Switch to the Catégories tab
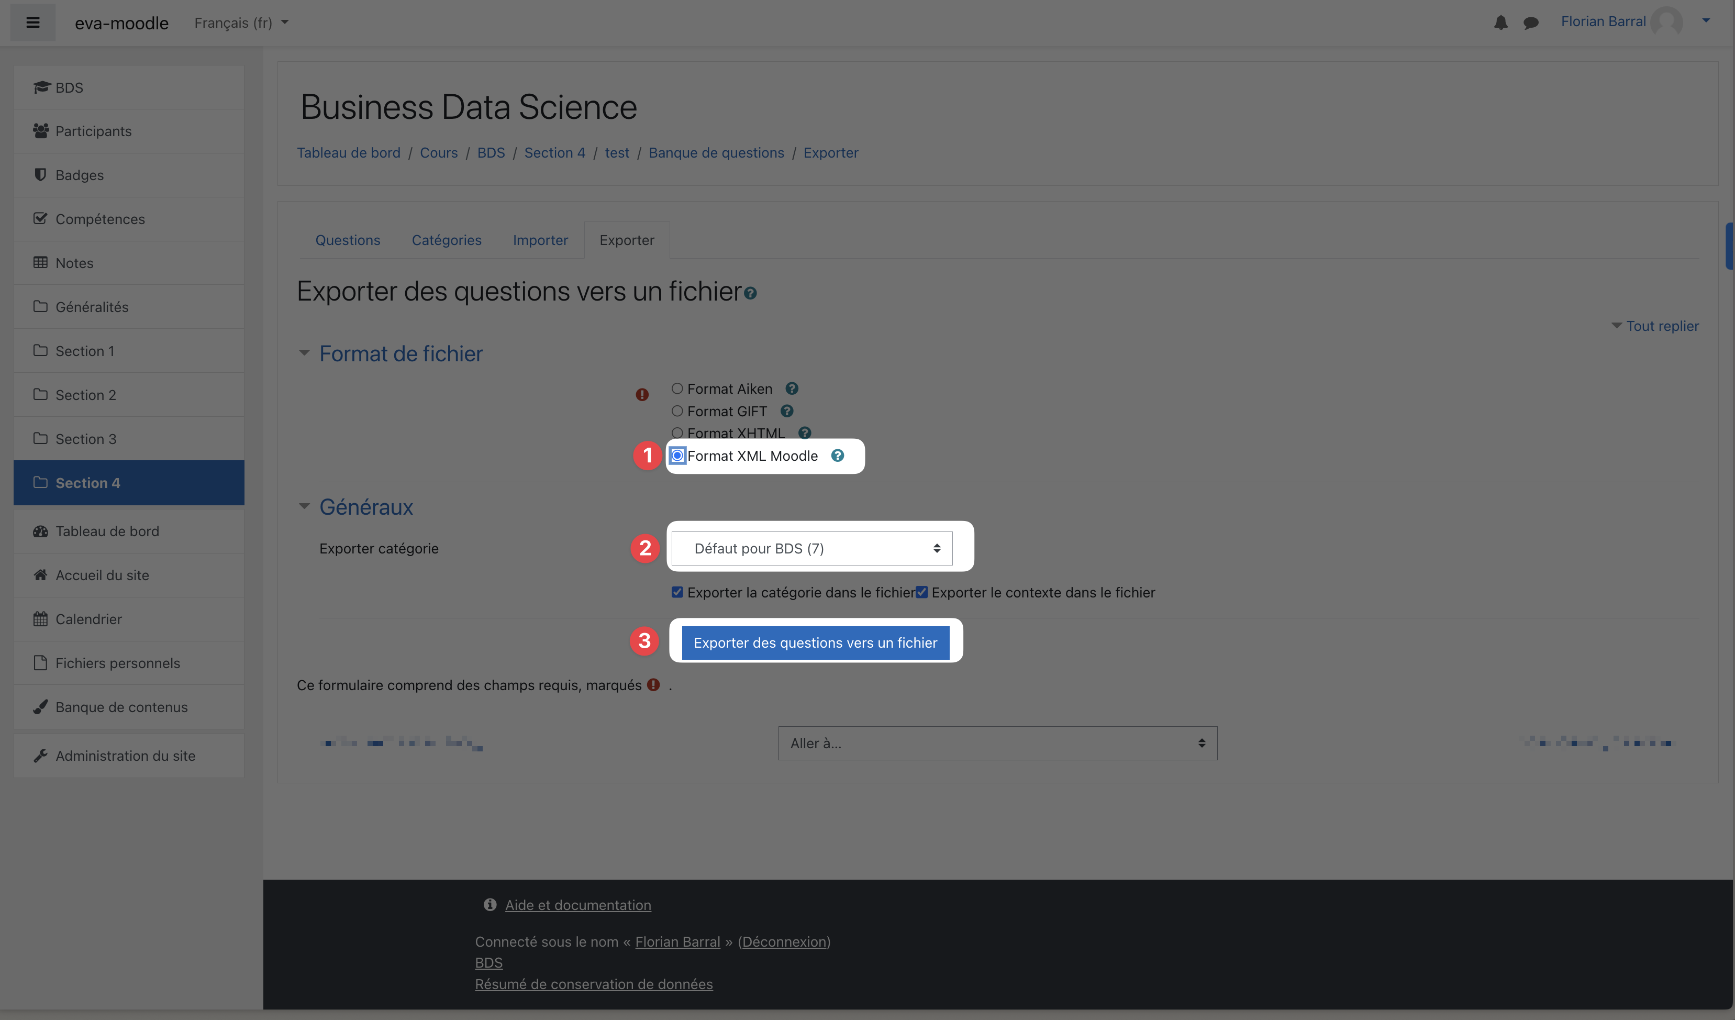Viewport: 1735px width, 1020px height. 446,240
